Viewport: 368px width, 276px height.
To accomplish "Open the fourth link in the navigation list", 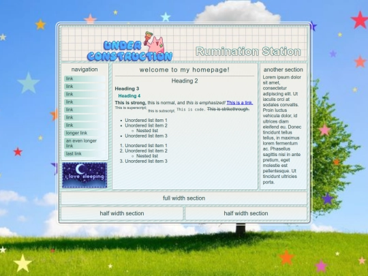I will coord(85,102).
